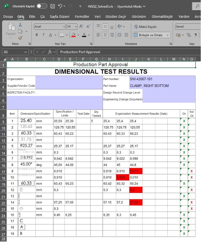
Task: Click the Select All corner button
Action: point(4,59)
